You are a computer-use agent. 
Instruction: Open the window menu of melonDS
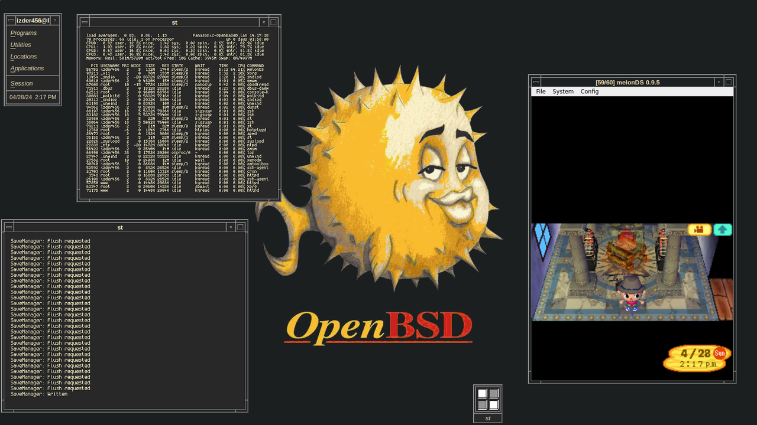click(x=536, y=82)
